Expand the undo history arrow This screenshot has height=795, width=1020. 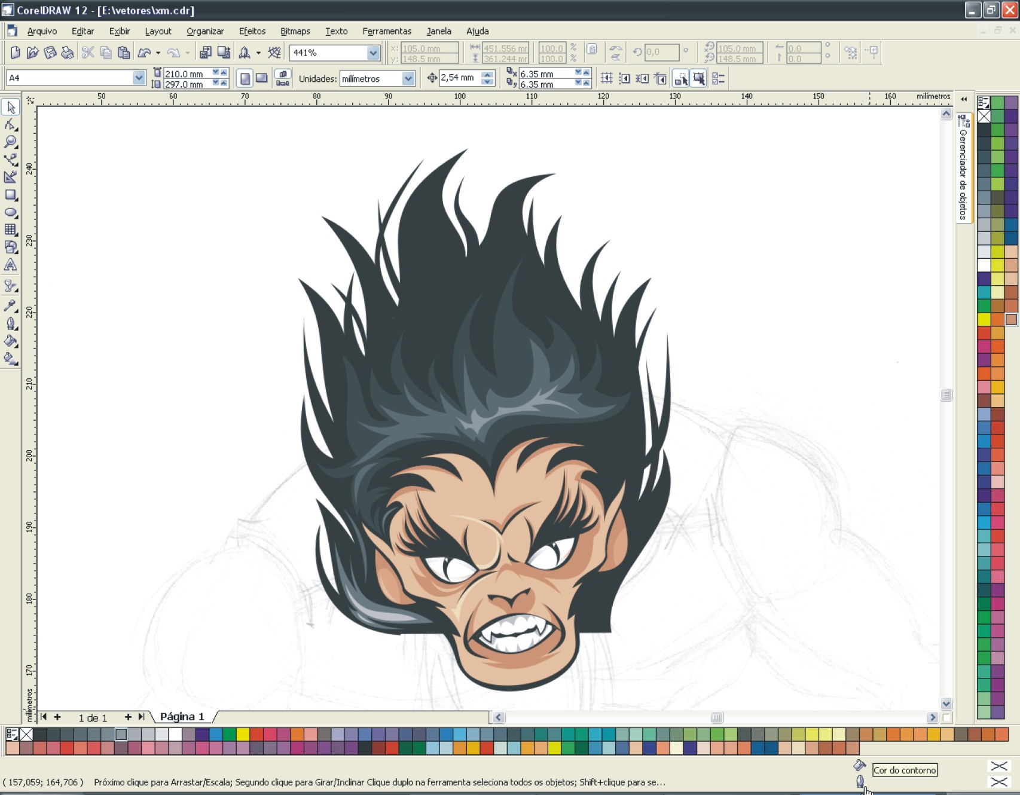[158, 53]
